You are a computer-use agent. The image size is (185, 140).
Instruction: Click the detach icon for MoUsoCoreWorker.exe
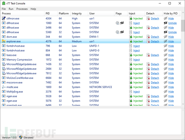pos(148,78)
